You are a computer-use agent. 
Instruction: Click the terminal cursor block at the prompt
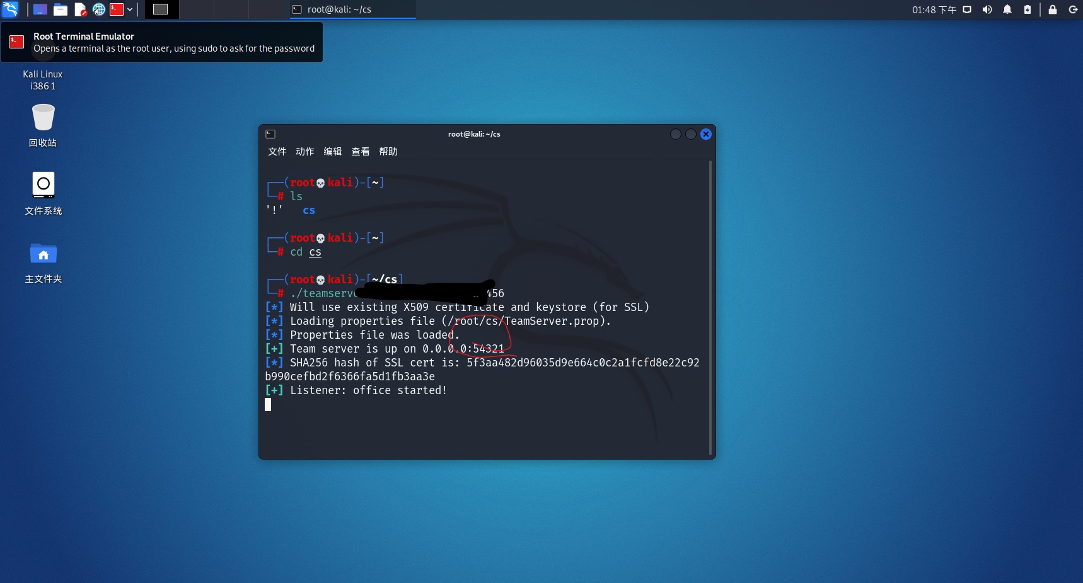click(x=268, y=404)
